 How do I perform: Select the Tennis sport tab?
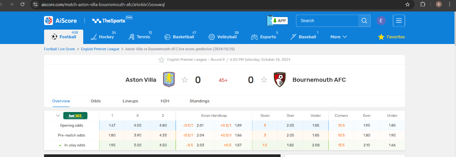139,37
